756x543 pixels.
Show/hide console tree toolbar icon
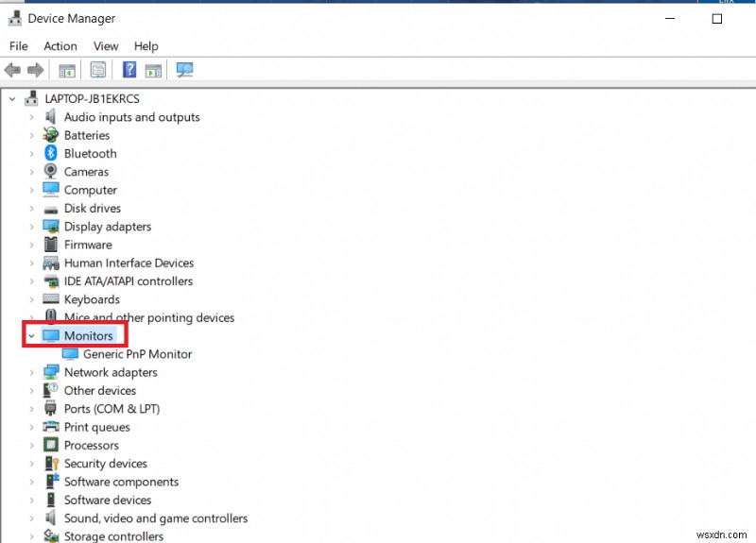(x=67, y=70)
